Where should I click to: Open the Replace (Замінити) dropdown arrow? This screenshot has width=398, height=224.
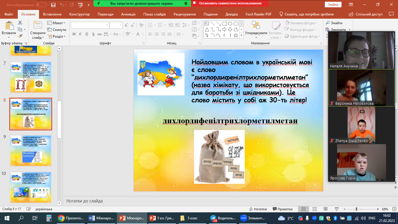(x=349, y=29)
